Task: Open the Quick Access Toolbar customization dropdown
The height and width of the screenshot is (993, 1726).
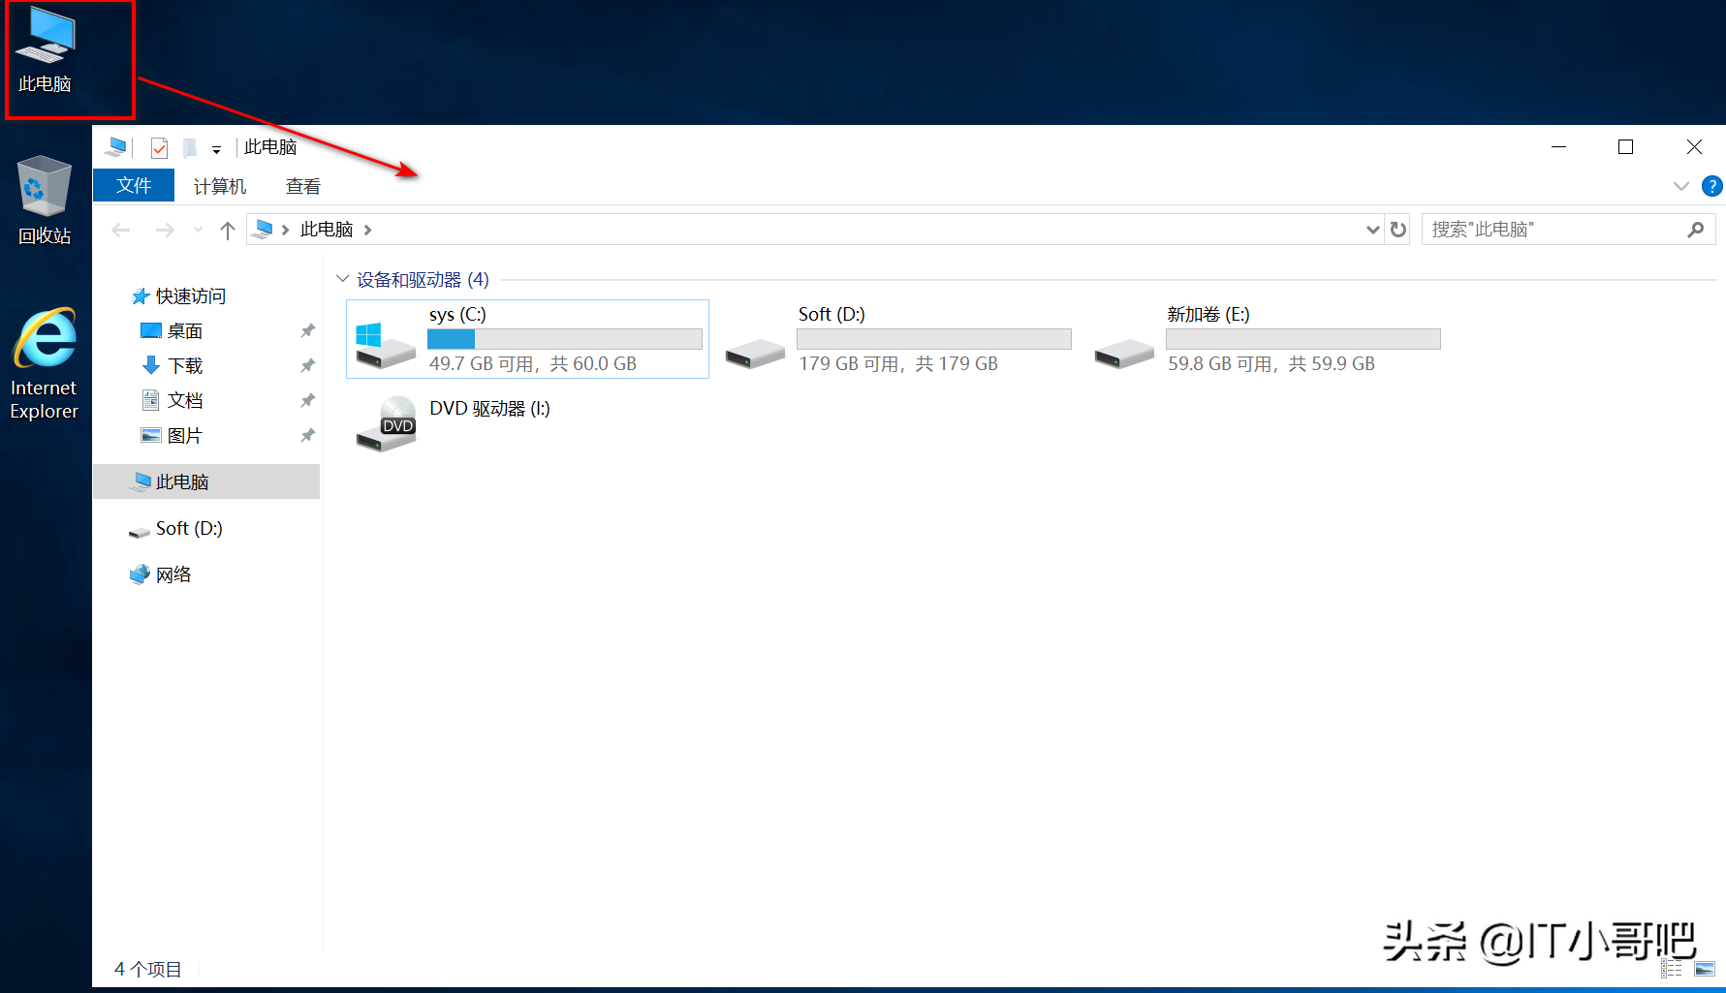Action: [x=217, y=147]
